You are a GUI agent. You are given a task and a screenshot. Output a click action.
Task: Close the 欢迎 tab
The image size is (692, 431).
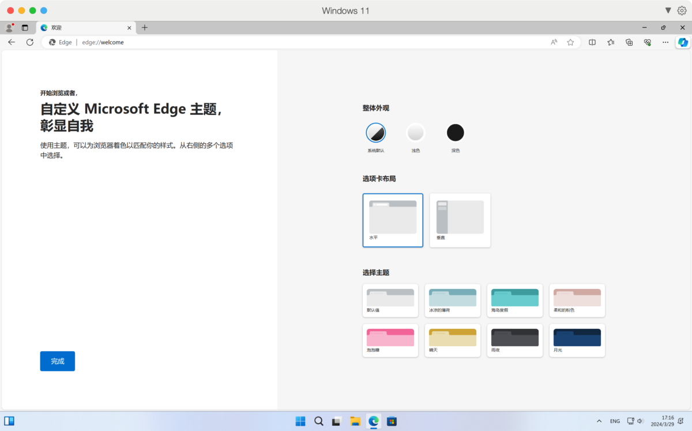[x=129, y=27]
